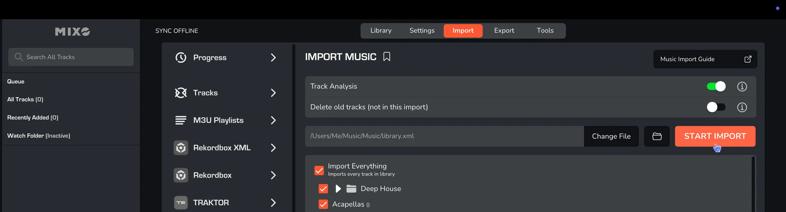Open the folder browse icon button
The height and width of the screenshot is (212, 786).
pyautogui.click(x=657, y=136)
